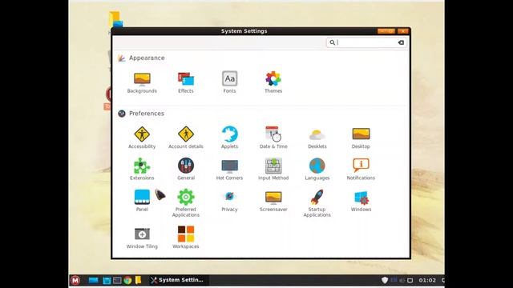Image resolution: width=513 pixels, height=288 pixels.
Task: Show desktop from the panel
Action: pyautogui.click(x=93, y=280)
